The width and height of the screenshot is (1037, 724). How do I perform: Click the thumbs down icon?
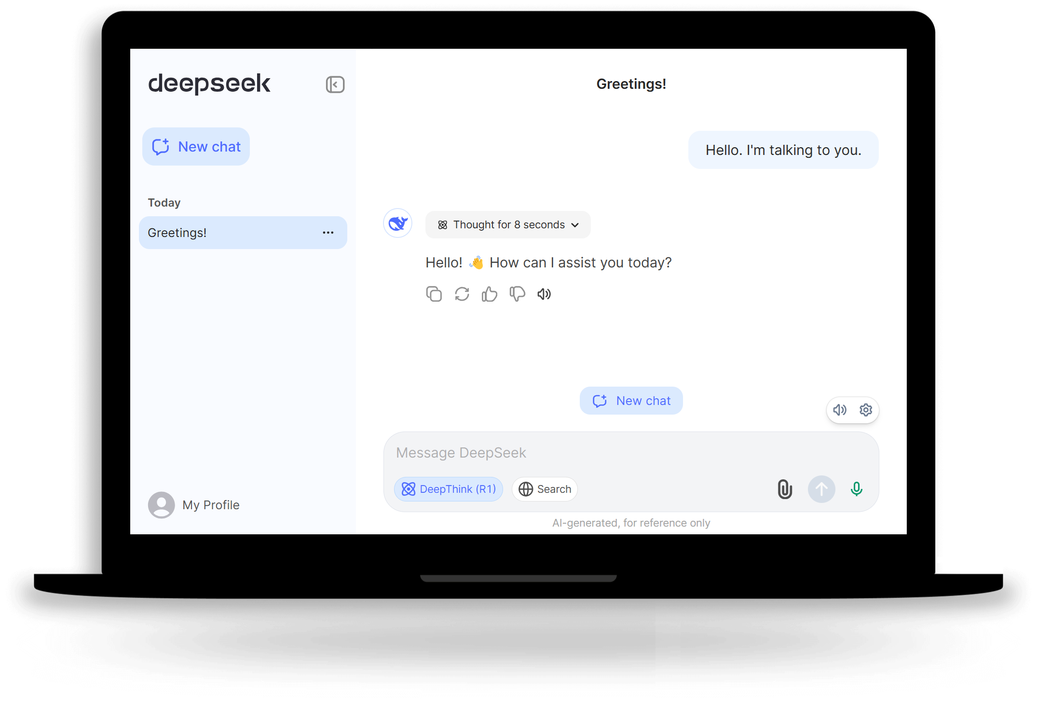tap(516, 293)
